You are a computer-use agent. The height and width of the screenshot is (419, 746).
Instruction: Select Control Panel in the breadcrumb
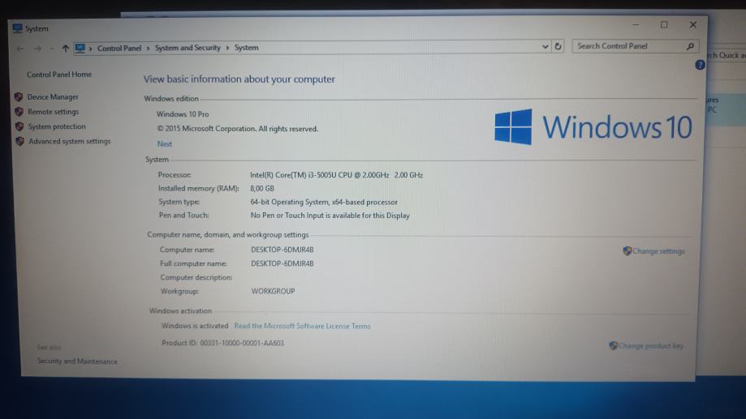click(x=119, y=48)
